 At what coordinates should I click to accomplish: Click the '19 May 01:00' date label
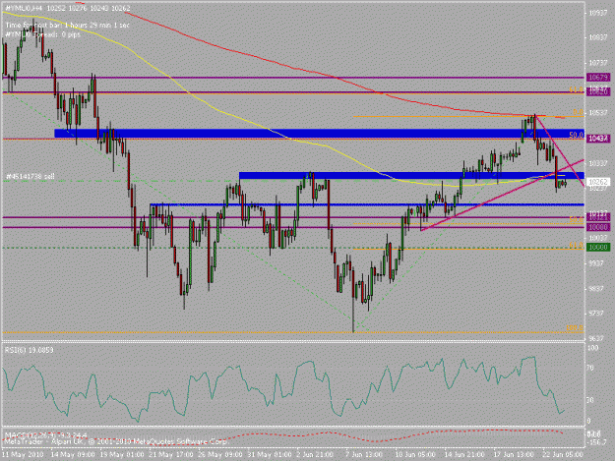122,455
